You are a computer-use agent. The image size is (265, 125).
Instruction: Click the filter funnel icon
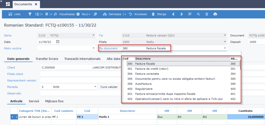point(30,14)
